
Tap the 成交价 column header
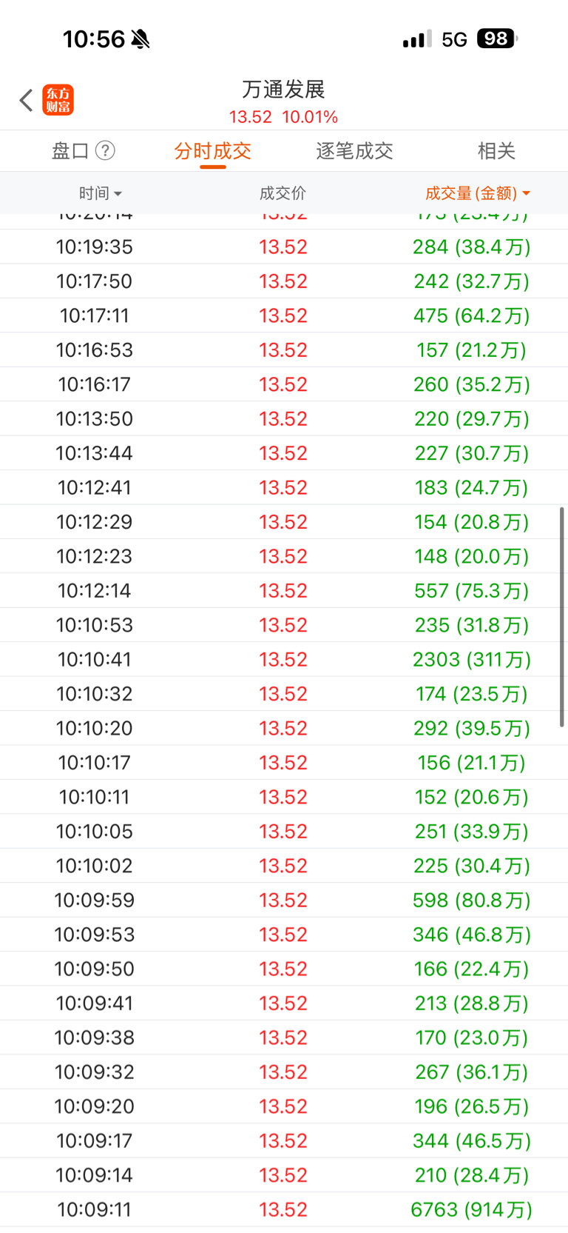point(283,193)
